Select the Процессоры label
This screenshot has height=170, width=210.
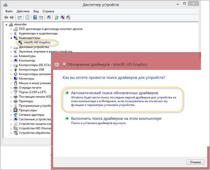pos(28,110)
